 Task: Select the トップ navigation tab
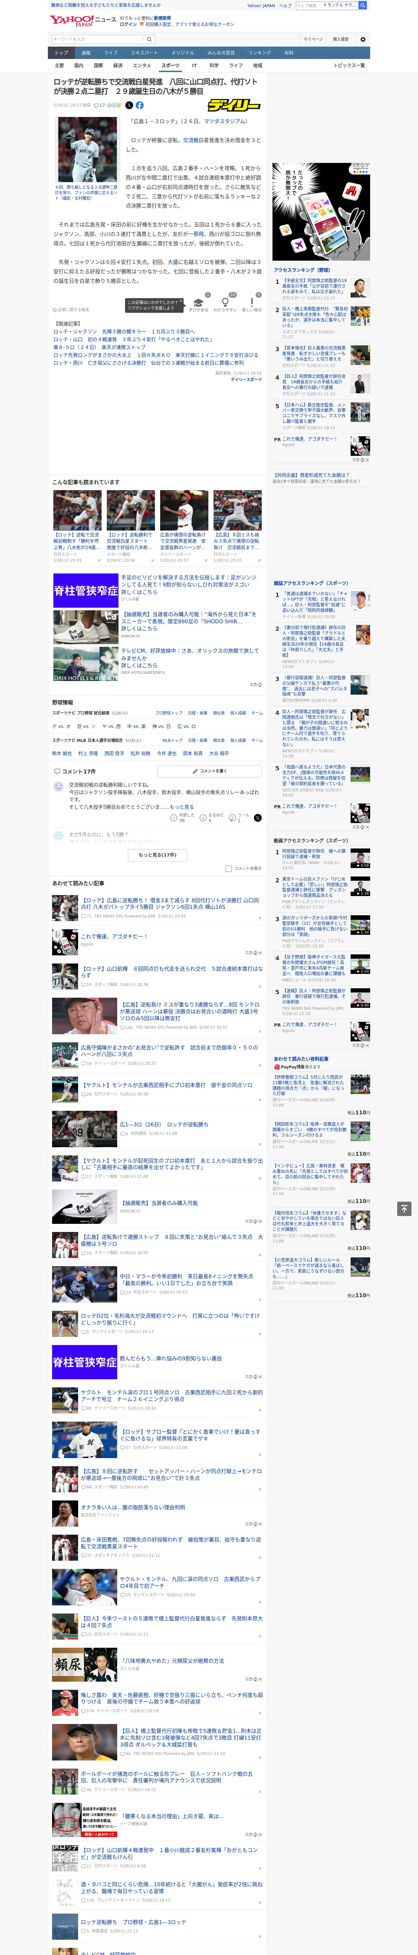coord(62,53)
